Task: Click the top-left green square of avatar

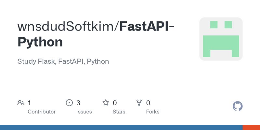Action: point(214,24)
